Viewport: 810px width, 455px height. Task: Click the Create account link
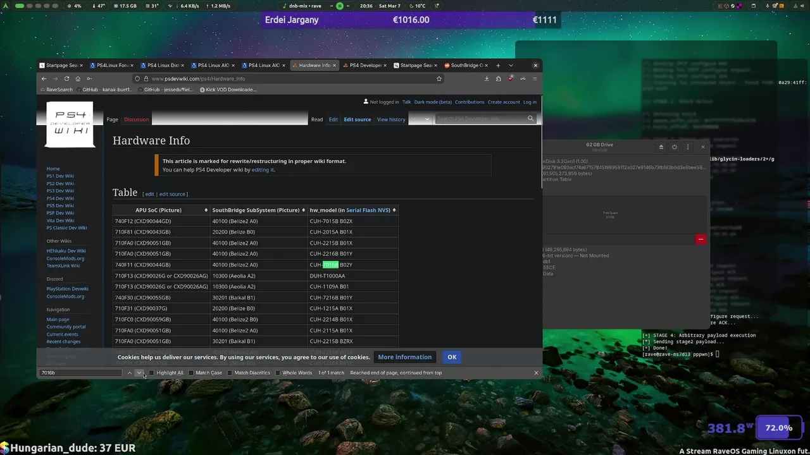click(x=504, y=102)
